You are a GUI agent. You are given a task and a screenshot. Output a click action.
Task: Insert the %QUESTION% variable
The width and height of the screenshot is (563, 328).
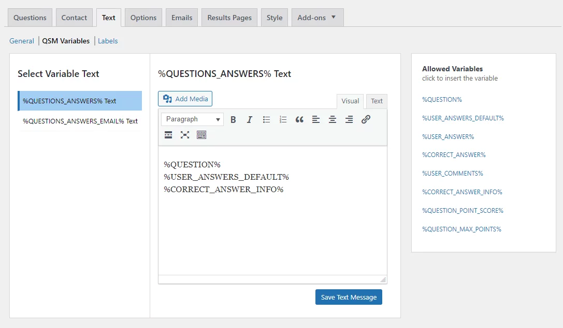click(x=442, y=100)
